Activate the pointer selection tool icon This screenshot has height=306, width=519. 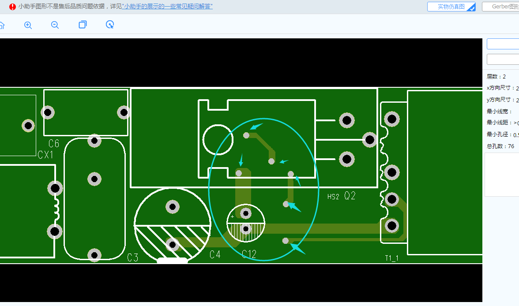point(110,25)
